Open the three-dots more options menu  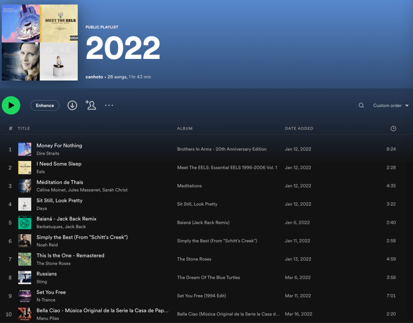[x=109, y=105]
